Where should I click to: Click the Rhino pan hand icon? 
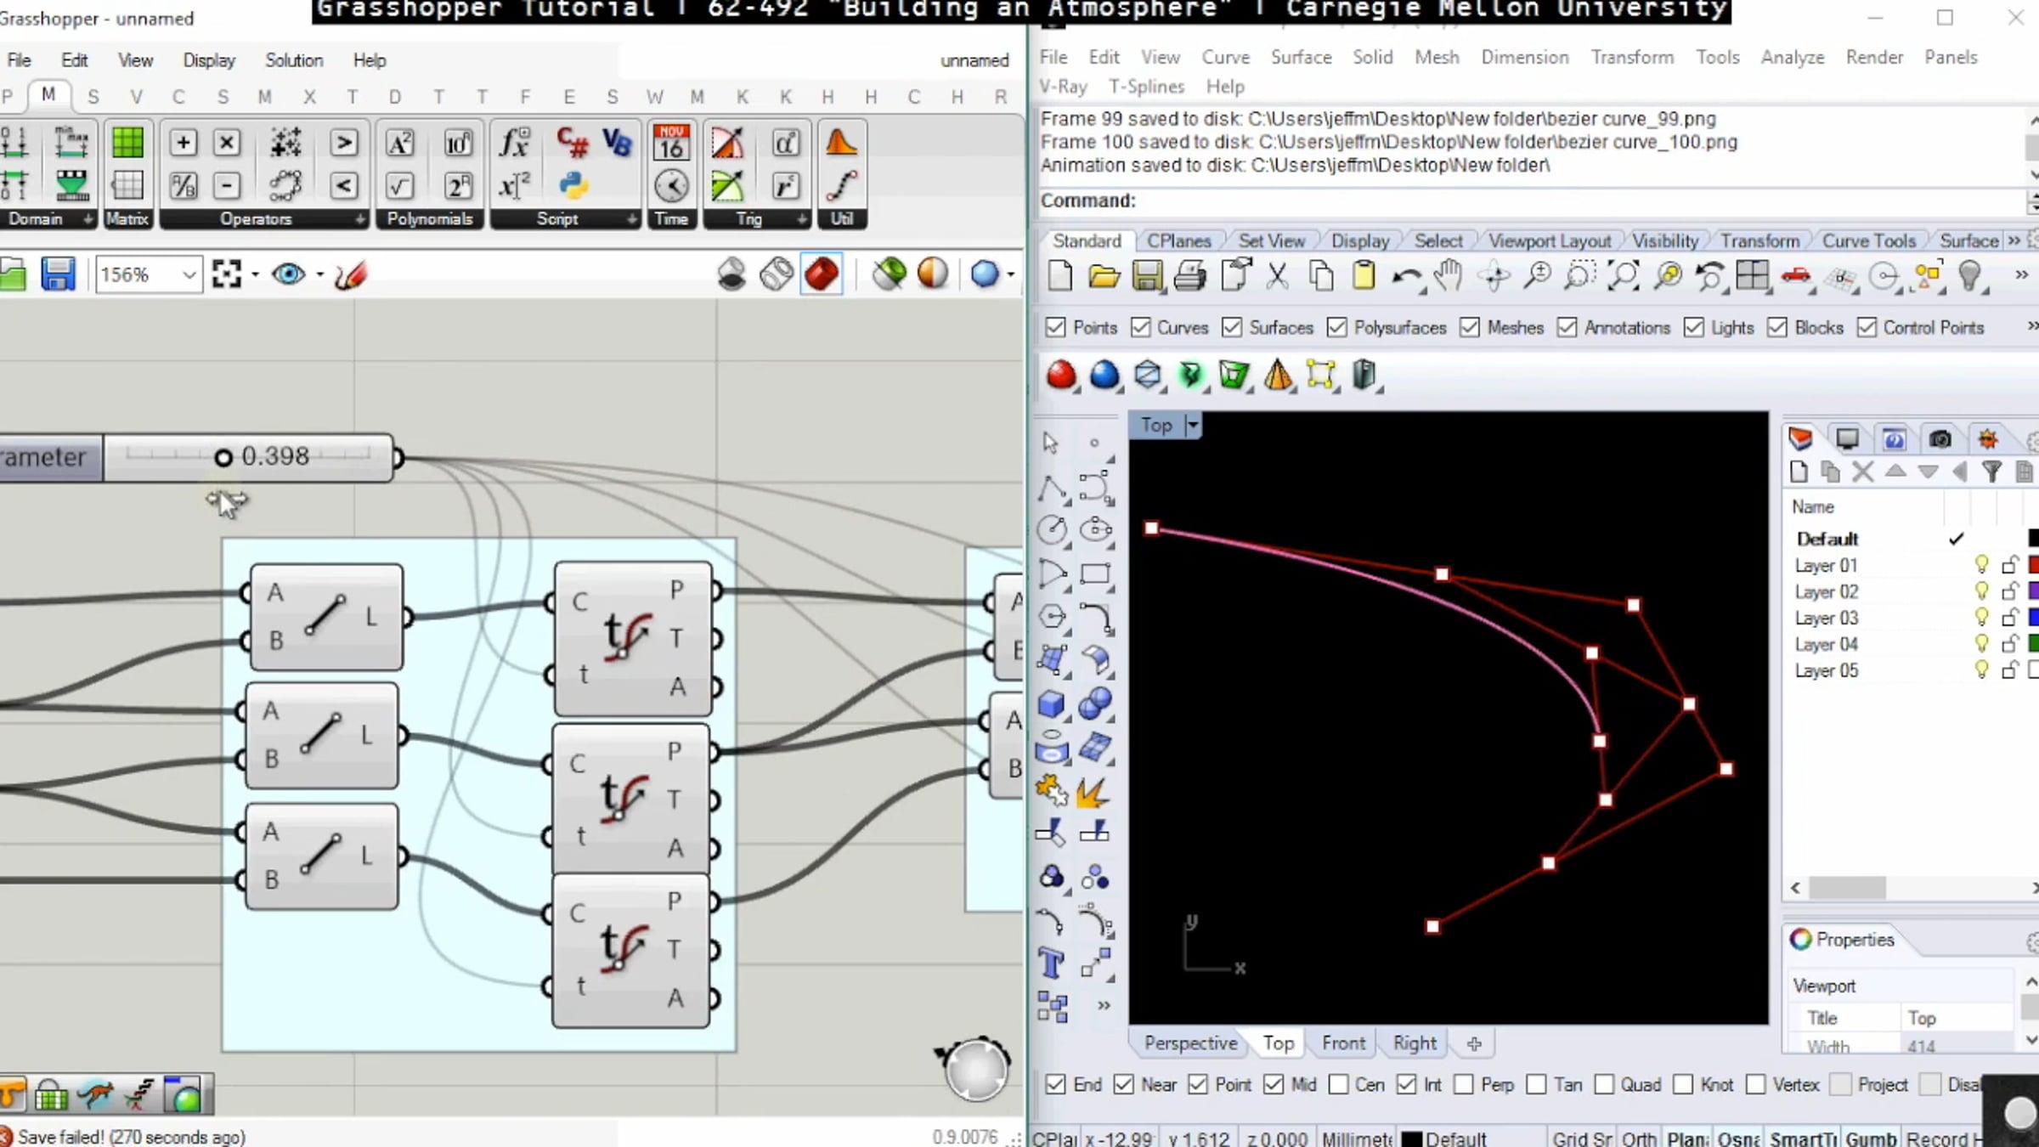tap(1449, 276)
